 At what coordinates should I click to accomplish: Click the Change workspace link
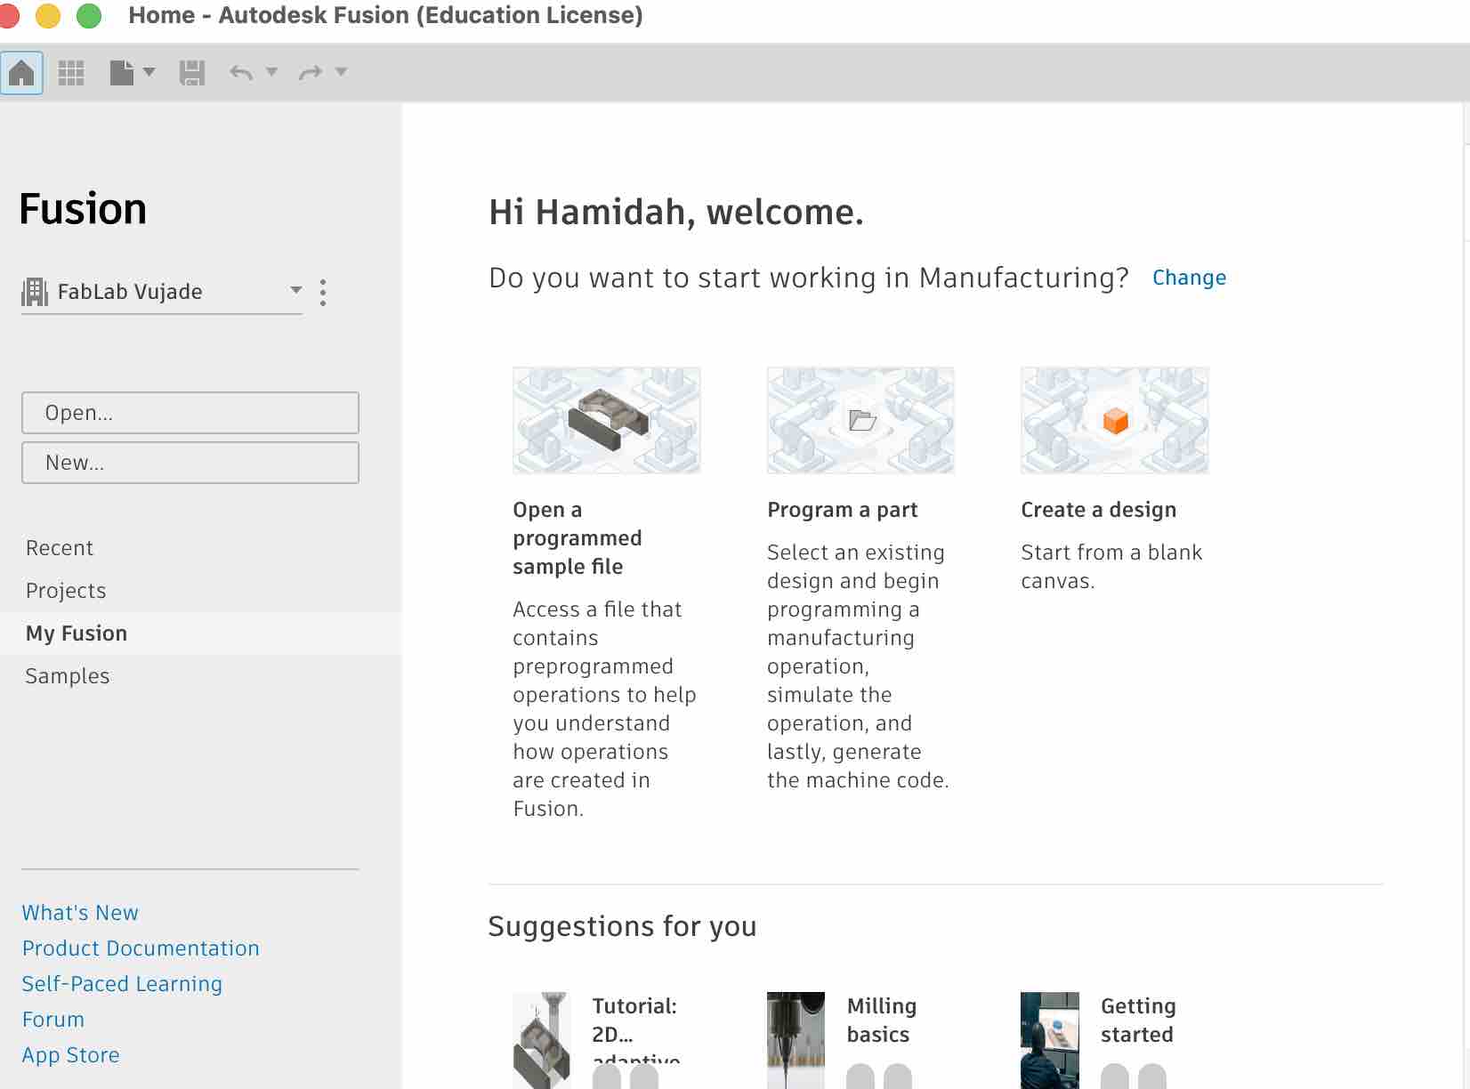(1189, 278)
